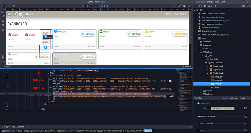The image size is (251, 133).
Task: Click the bell notification button in page header
Action: (x=15, y=14)
